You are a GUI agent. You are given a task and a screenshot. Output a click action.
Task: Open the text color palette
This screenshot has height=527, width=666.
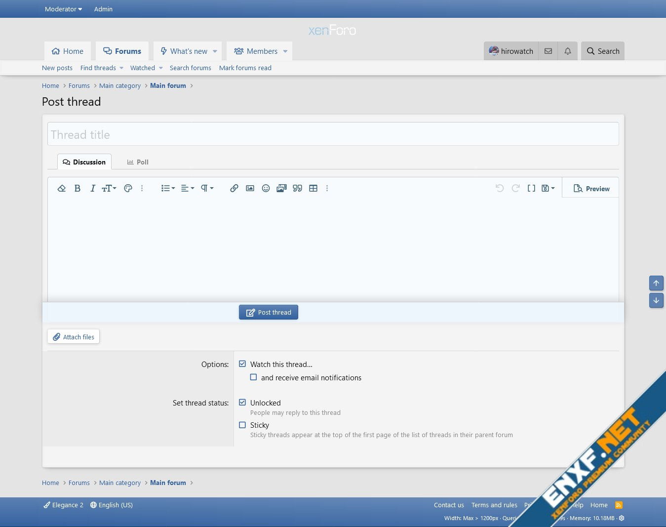[128, 188]
